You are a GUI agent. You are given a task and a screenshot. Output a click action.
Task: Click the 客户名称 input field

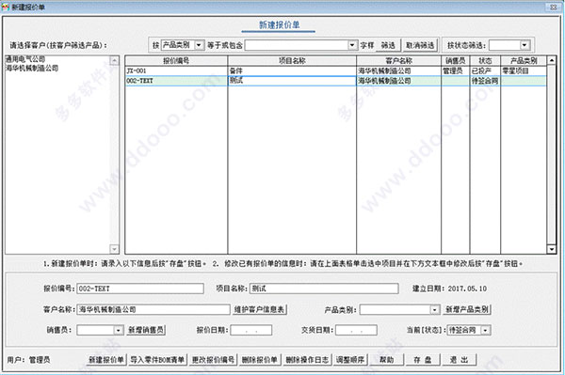(x=153, y=309)
